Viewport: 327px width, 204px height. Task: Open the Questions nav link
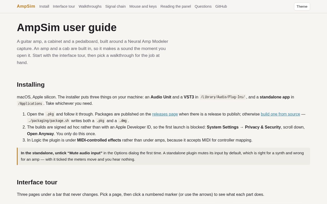(x=203, y=6)
